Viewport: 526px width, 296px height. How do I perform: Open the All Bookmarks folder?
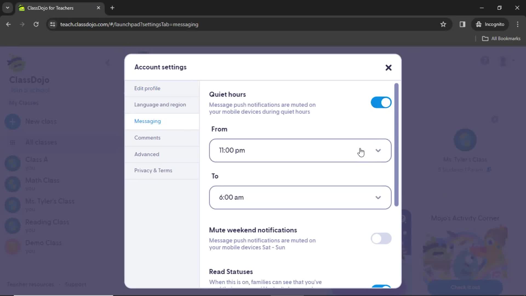501,39
